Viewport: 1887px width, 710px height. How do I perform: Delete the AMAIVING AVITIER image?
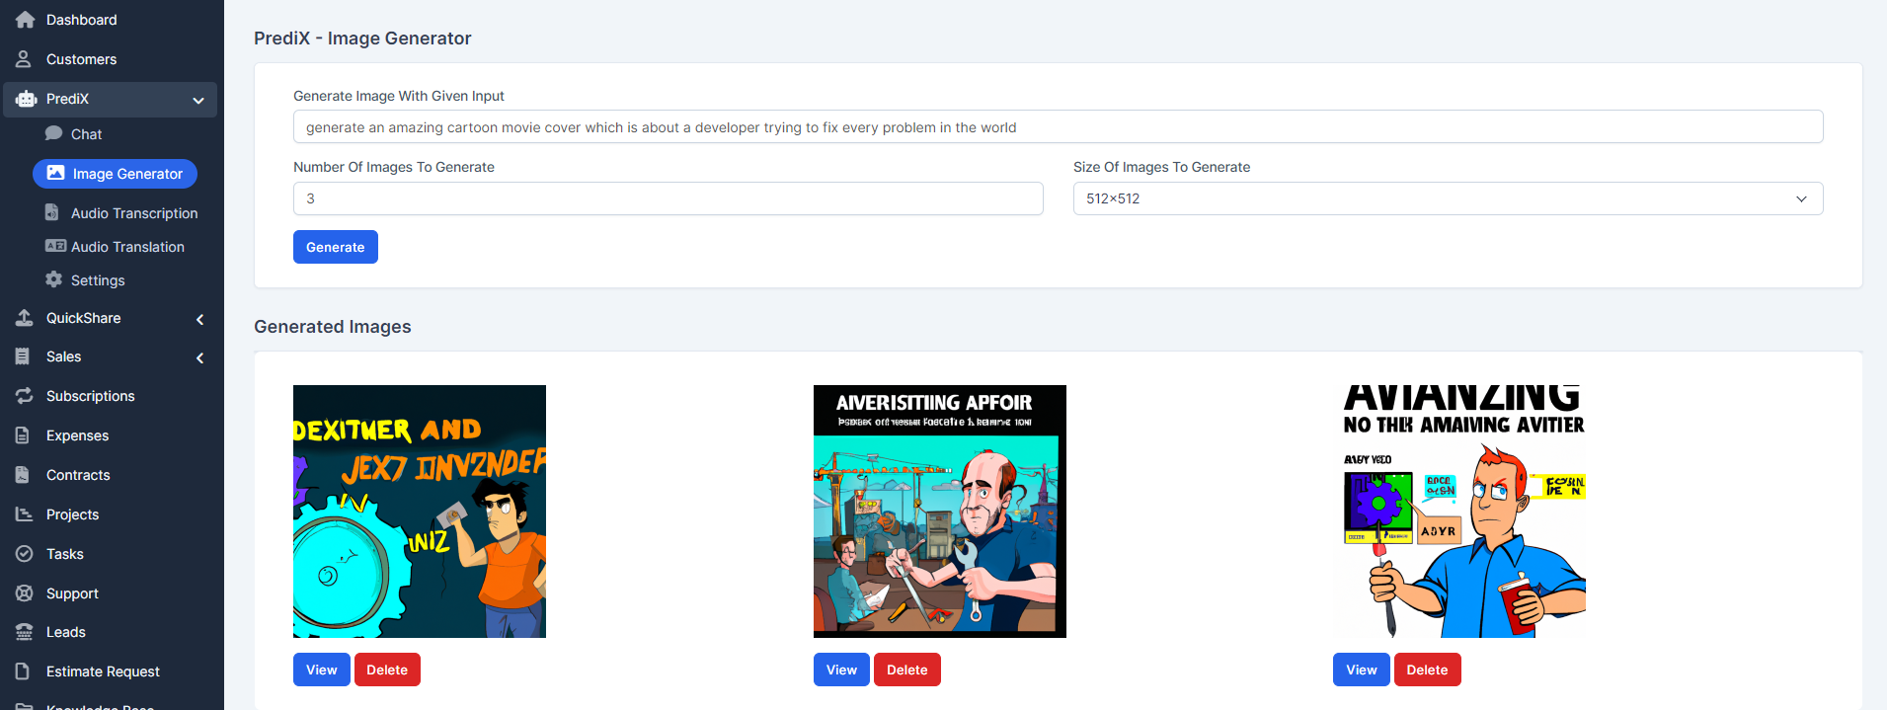tap(1427, 670)
